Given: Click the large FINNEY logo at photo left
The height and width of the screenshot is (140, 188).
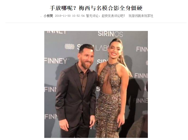Looking at the screenshot, I should (56, 61).
